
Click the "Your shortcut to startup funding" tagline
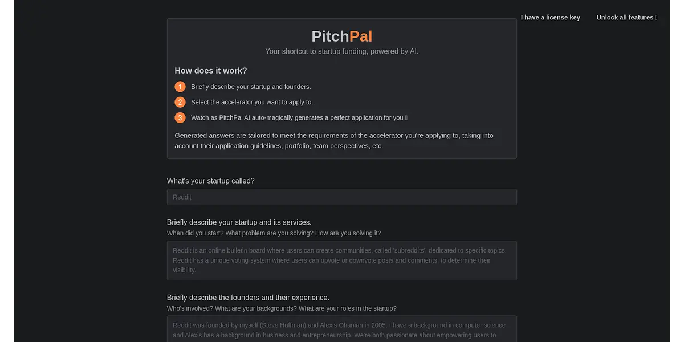341,51
